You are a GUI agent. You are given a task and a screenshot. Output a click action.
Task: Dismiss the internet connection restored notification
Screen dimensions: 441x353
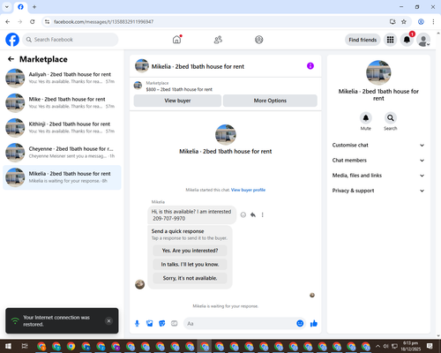[108, 321]
